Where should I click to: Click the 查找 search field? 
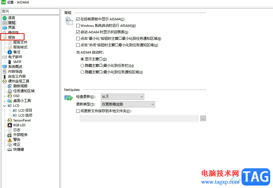pos(30,11)
